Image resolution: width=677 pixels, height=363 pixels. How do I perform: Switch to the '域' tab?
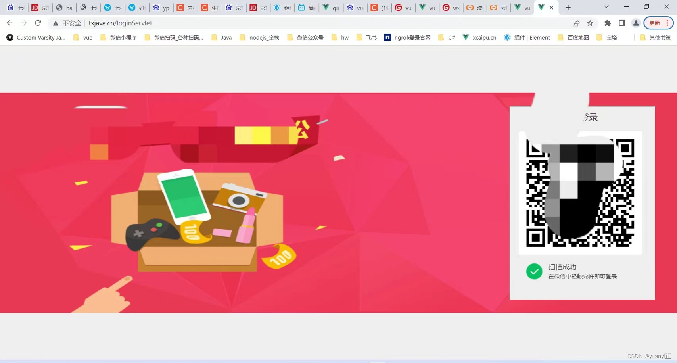click(475, 8)
